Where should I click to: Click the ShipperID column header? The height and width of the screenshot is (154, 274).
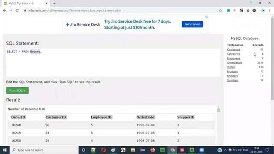pyautogui.click(x=186, y=117)
